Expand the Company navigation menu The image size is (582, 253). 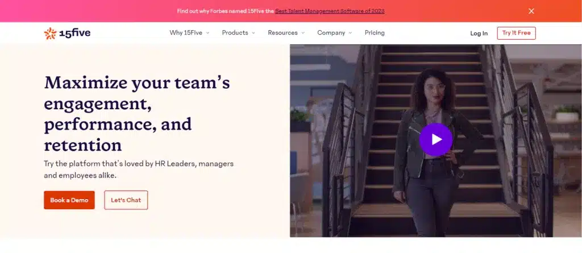(334, 33)
